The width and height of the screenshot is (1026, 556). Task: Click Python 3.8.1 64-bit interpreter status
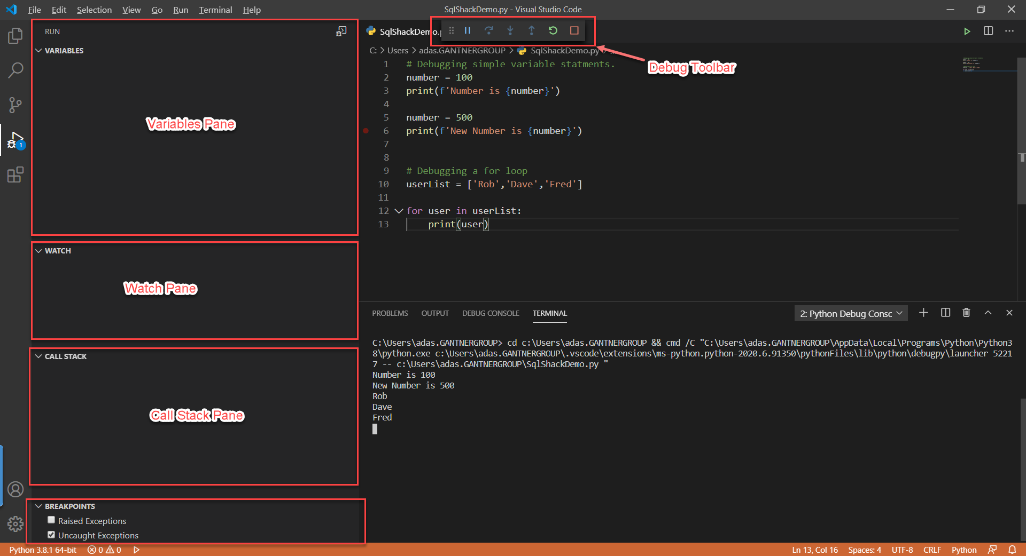(43, 550)
